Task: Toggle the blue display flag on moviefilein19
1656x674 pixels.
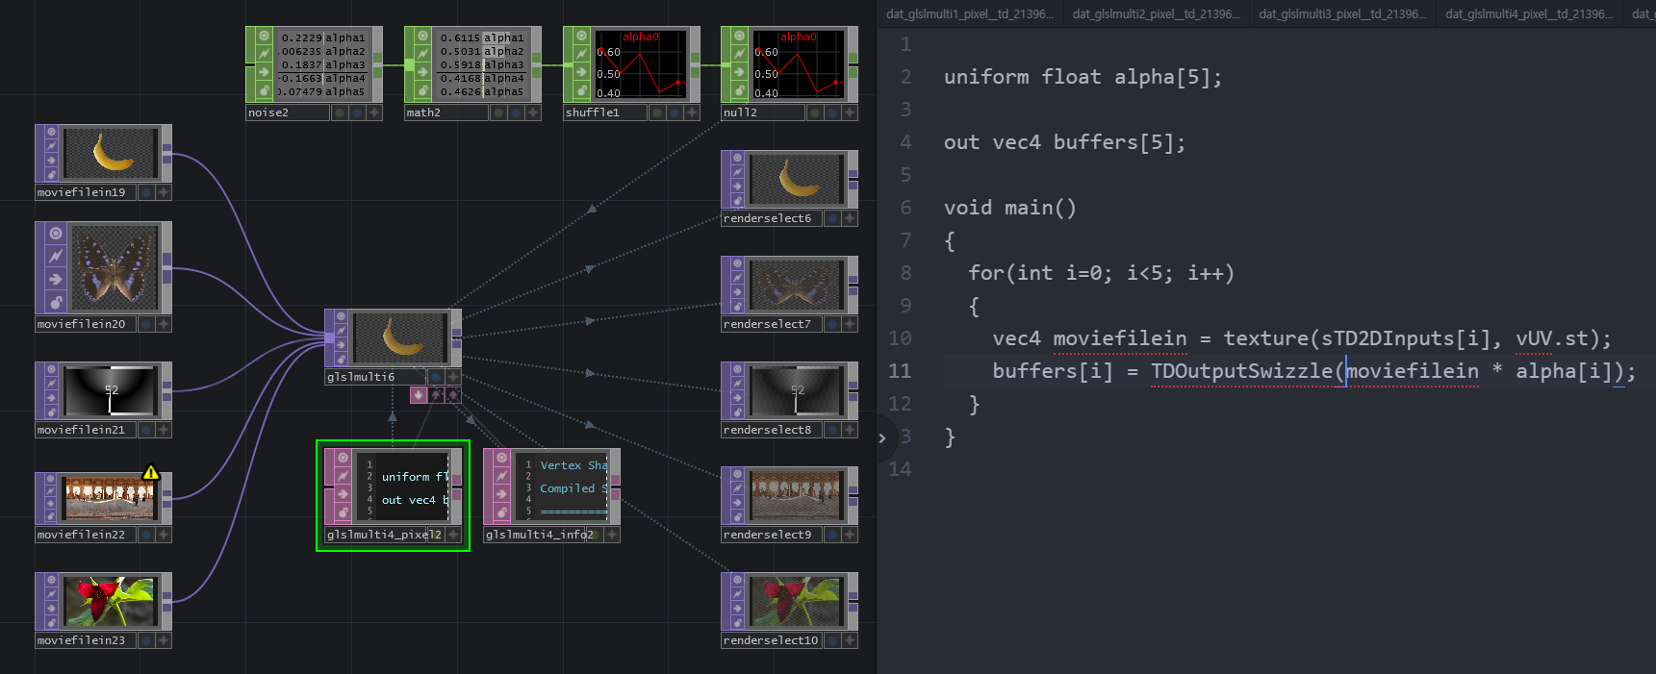Action: (x=146, y=192)
